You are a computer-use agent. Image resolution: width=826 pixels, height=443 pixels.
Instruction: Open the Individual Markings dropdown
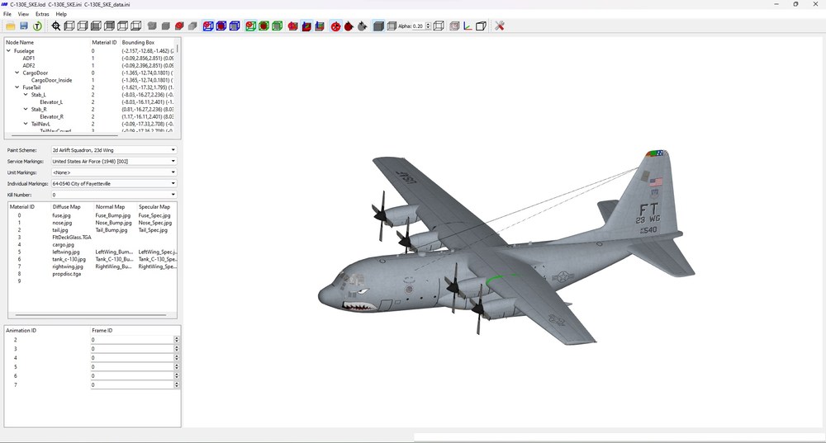(114, 184)
